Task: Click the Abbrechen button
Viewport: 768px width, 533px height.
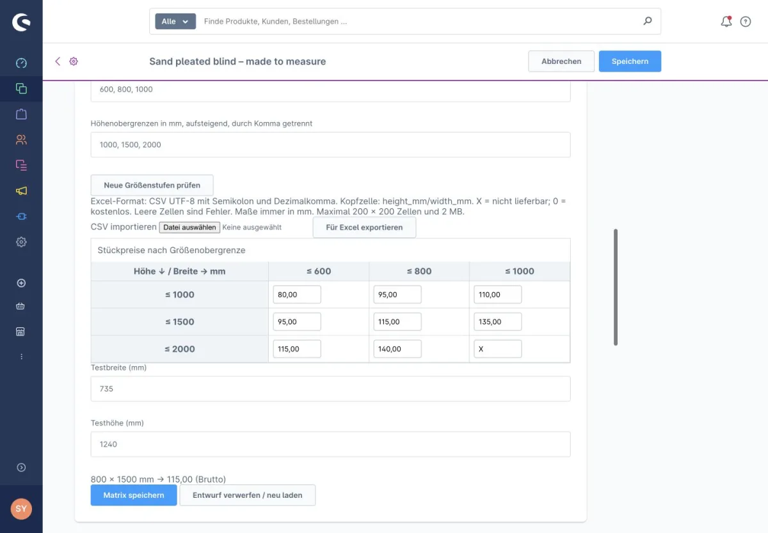Action: (x=561, y=61)
